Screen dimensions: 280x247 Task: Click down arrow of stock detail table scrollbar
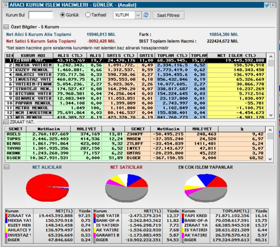click(270, 159)
